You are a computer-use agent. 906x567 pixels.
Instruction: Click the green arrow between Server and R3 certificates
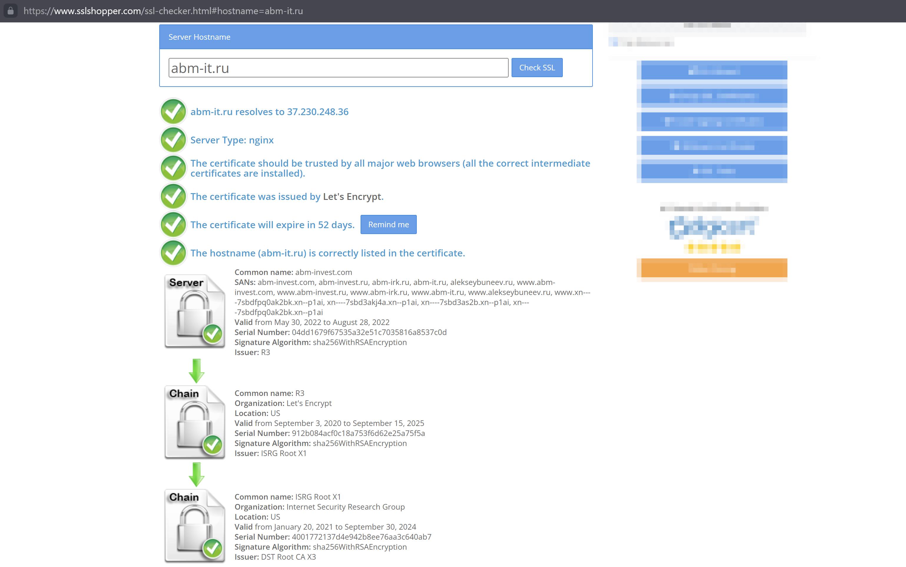pos(196,371)
